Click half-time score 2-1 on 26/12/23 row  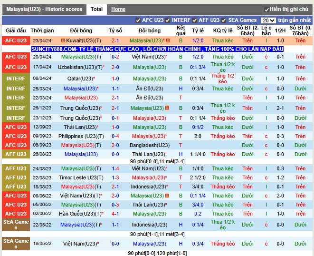280,108
